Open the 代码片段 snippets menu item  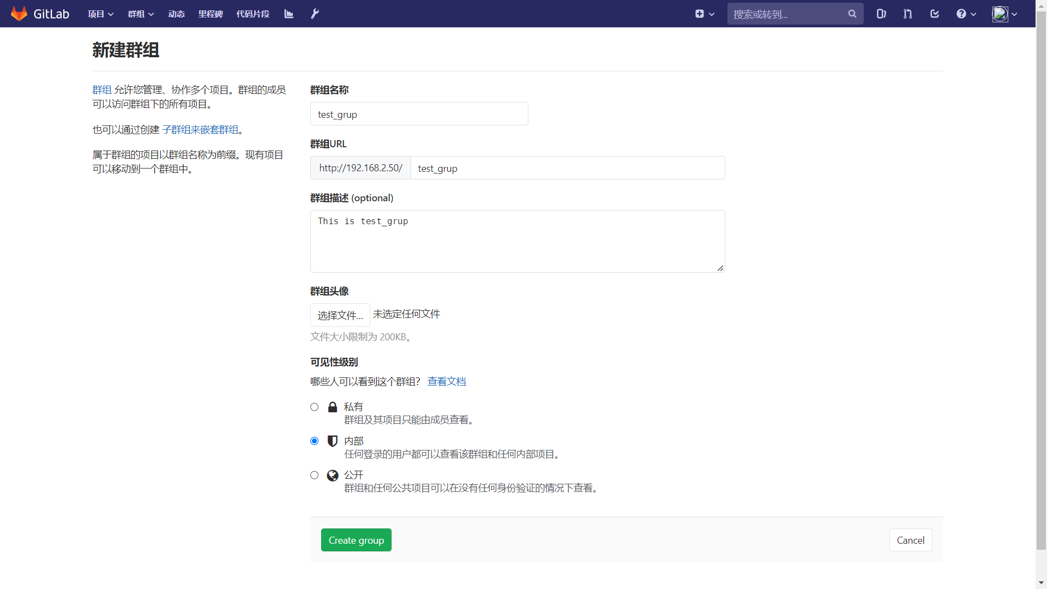point(252,14)
